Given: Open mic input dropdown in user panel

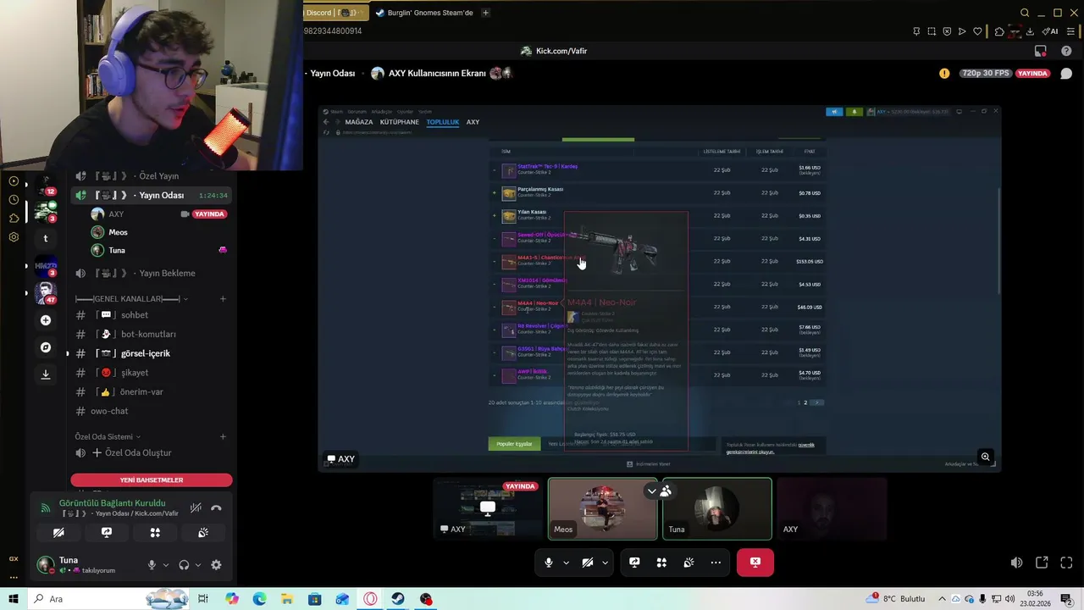Looking at the screenshot, I should 166,565.
